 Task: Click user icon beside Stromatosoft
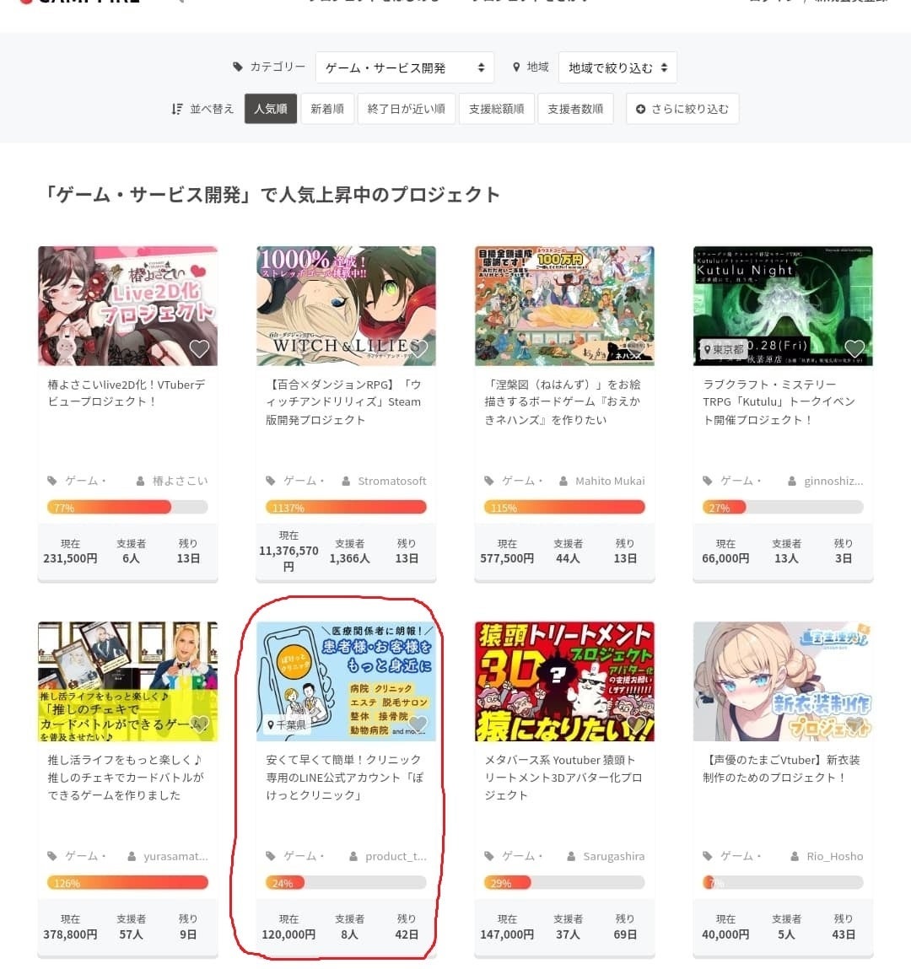click(x=346, y=481)
